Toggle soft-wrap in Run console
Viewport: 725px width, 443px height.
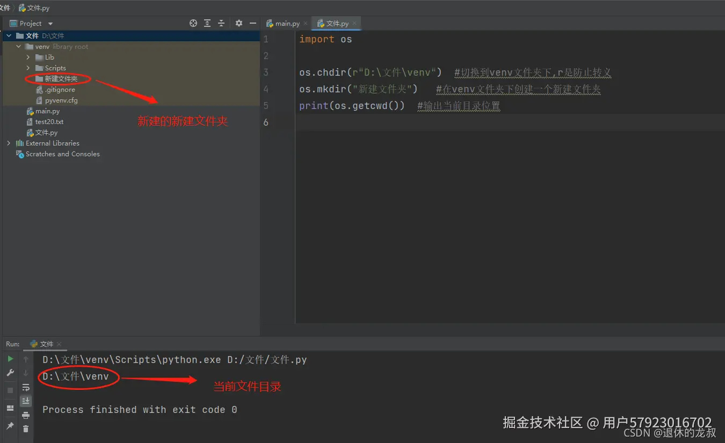[26, 387]
